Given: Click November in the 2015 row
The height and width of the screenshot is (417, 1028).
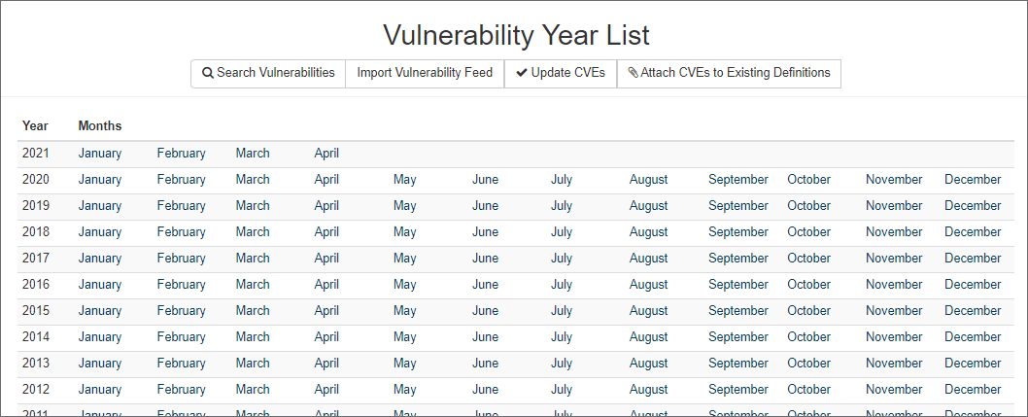Looking at the screenshot, I should coord(894,311).
